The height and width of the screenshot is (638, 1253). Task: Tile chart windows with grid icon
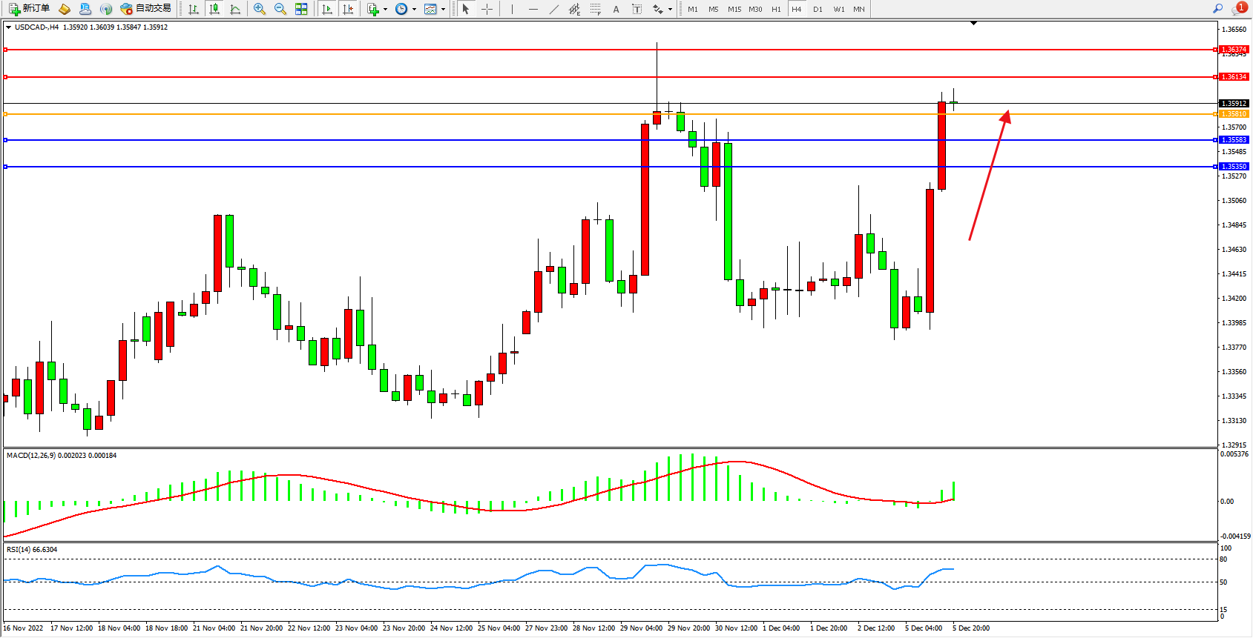[x=301, y=9]
